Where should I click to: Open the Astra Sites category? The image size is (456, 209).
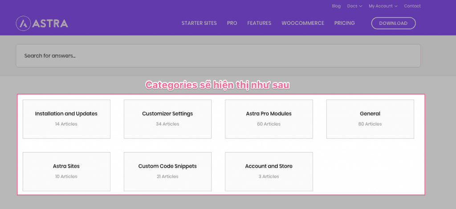(x=66, y=172)
